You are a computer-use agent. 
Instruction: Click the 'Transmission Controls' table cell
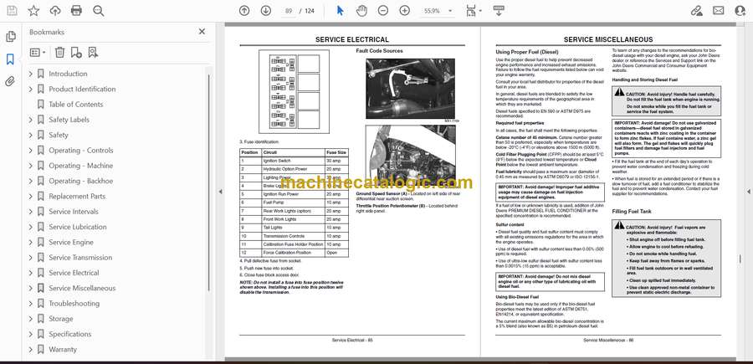click(293, 236)
